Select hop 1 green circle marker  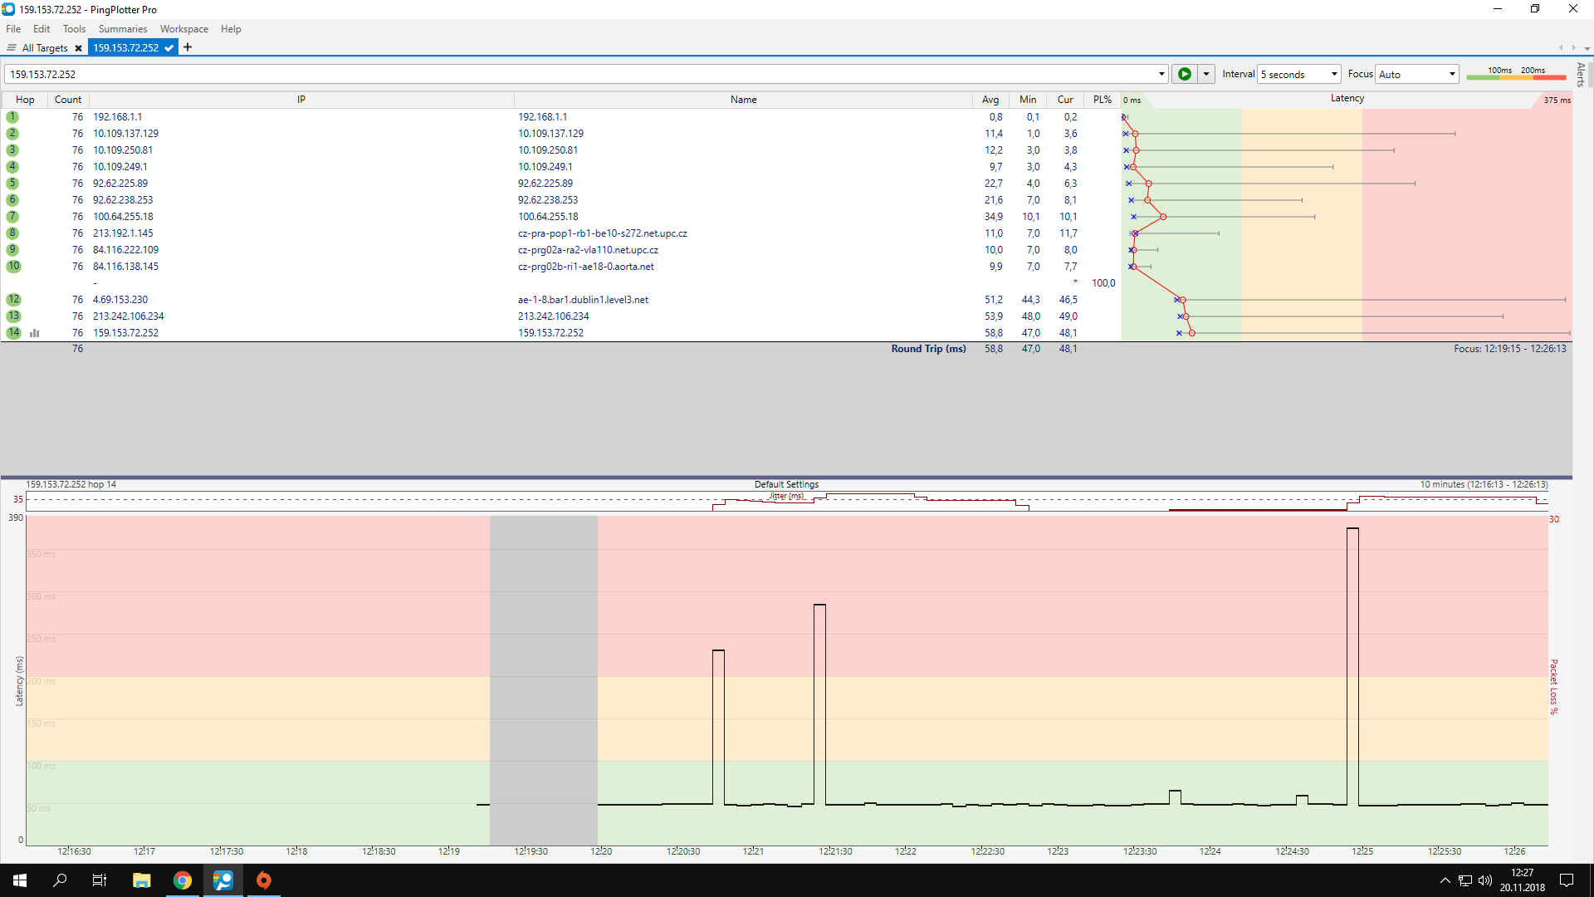pos(12,117)
